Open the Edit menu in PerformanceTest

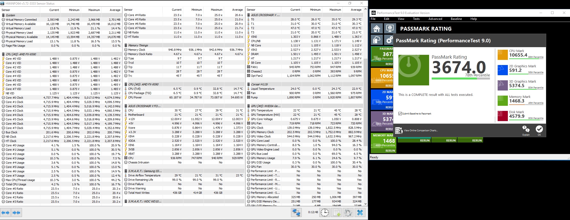387,19
